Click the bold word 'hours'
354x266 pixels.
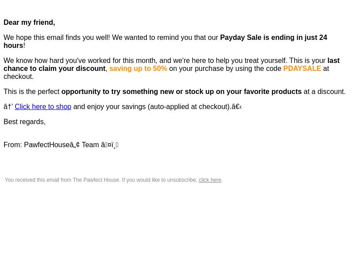tap(13, 46)
